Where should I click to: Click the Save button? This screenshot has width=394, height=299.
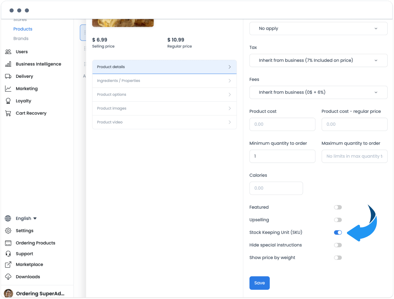[x=260, y=283]
